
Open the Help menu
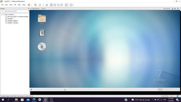[24, 5]
